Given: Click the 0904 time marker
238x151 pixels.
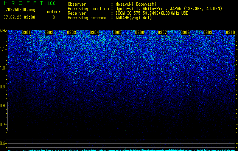Looking at the screenshot, I should click(94, 32).
